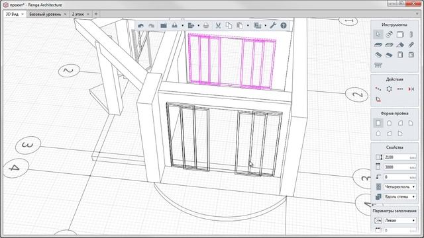The height and width of the screenshot is (238, 424).
Task: Click the Mirror action in Действия
Action: 411,89
